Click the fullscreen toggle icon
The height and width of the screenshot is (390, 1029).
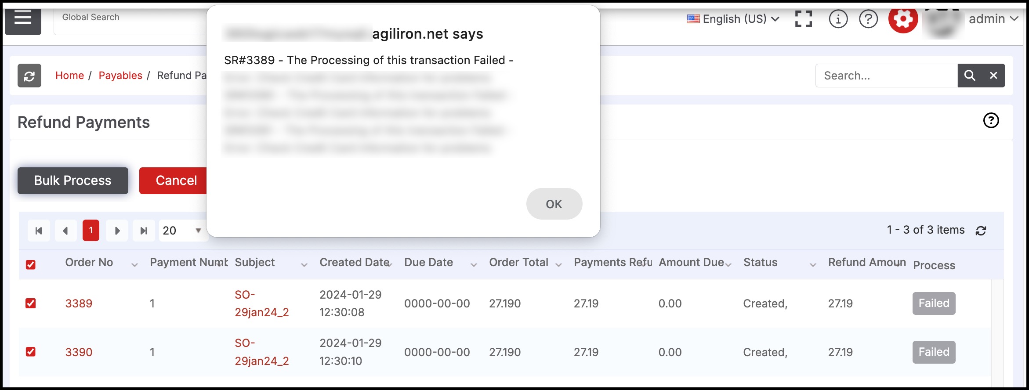[x=804, y=19]
